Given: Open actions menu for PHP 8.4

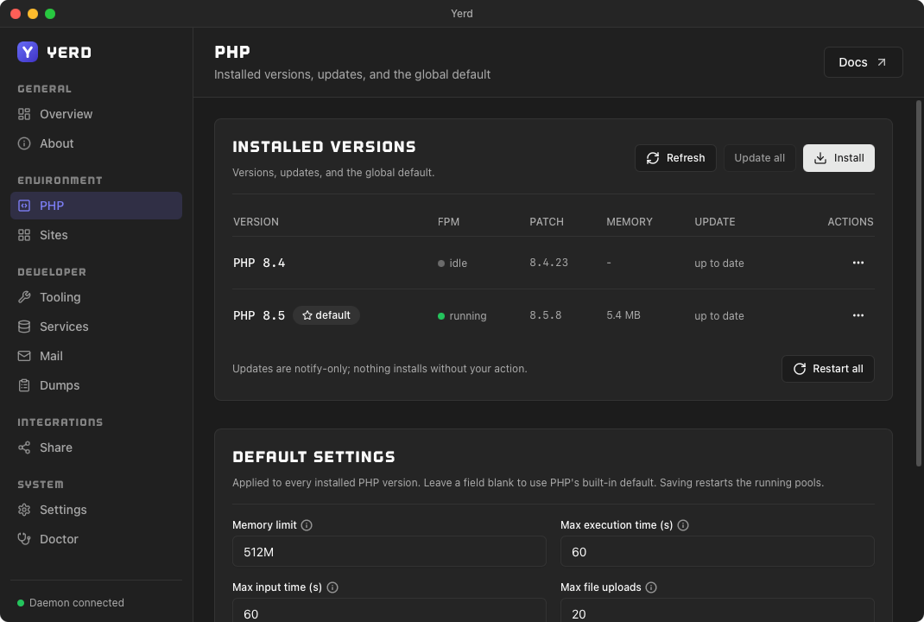Looking at the screenshot, I should pos(858,263).
